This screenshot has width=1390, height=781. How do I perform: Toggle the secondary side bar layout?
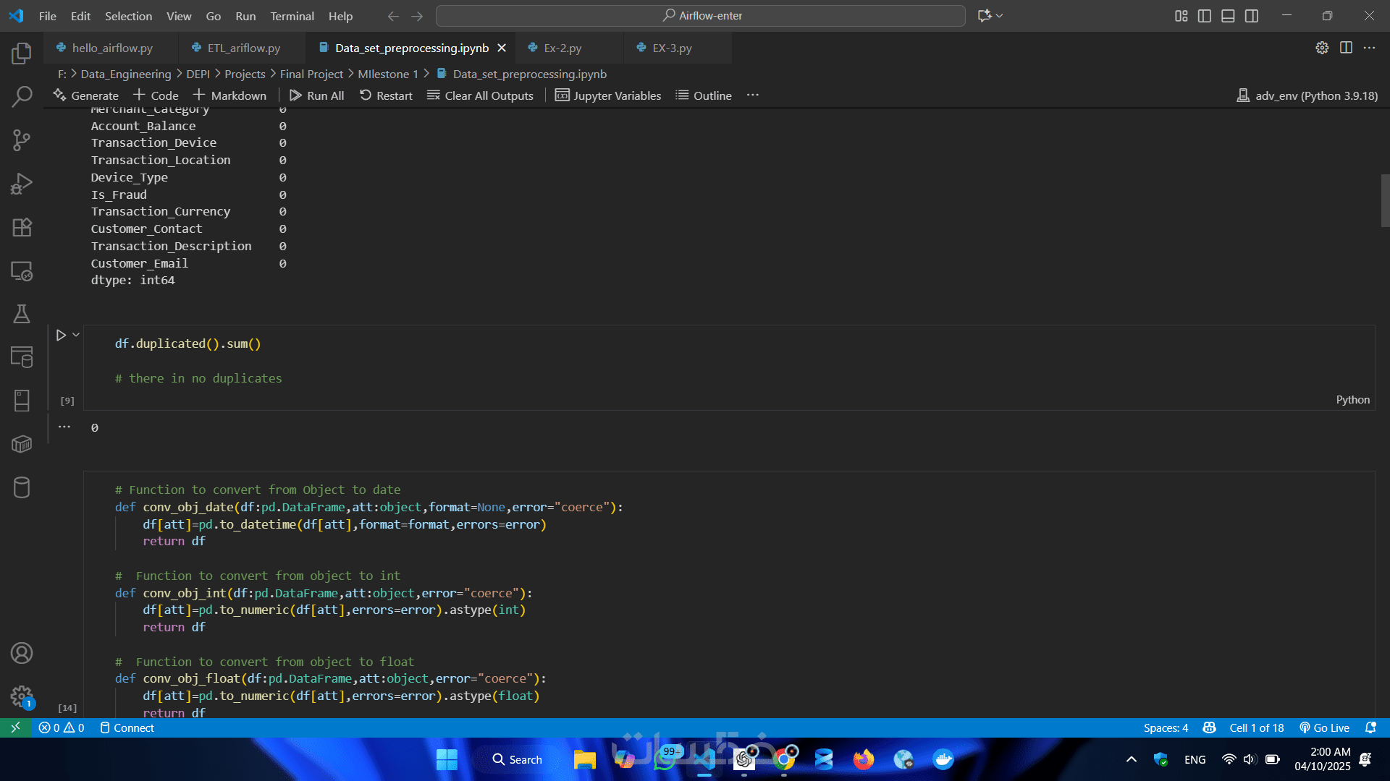coord(1252,16)
